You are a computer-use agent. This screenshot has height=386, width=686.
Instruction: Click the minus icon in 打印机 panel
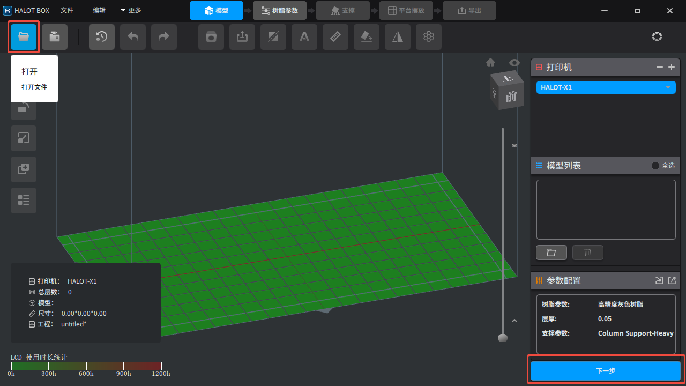(660, 67)
